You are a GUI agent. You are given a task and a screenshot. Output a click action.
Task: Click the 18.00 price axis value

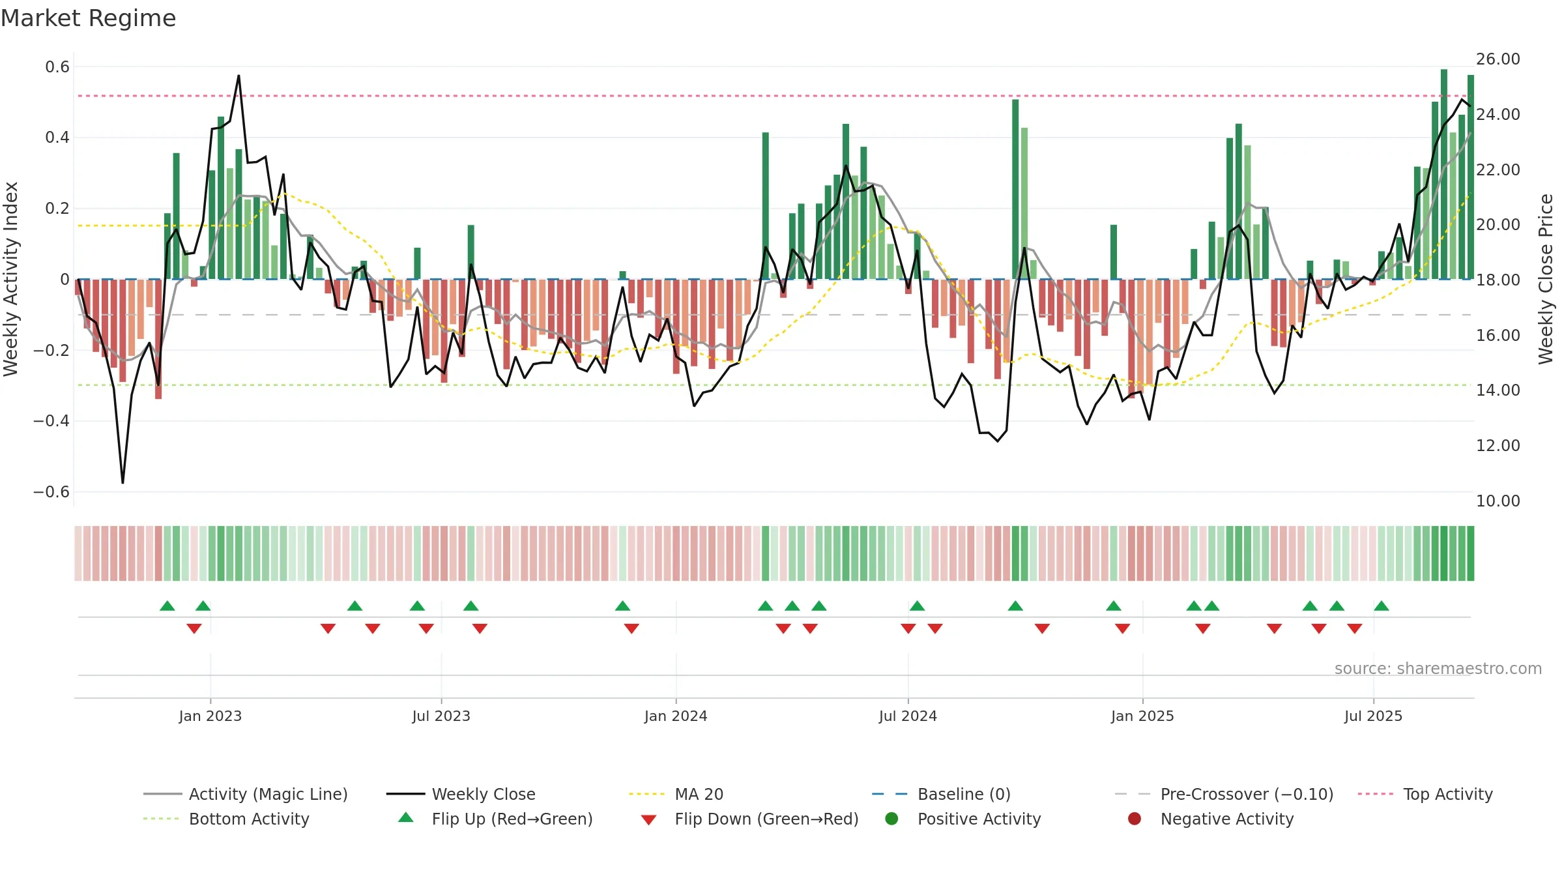pyautogui.click(x=1498, y=280)
